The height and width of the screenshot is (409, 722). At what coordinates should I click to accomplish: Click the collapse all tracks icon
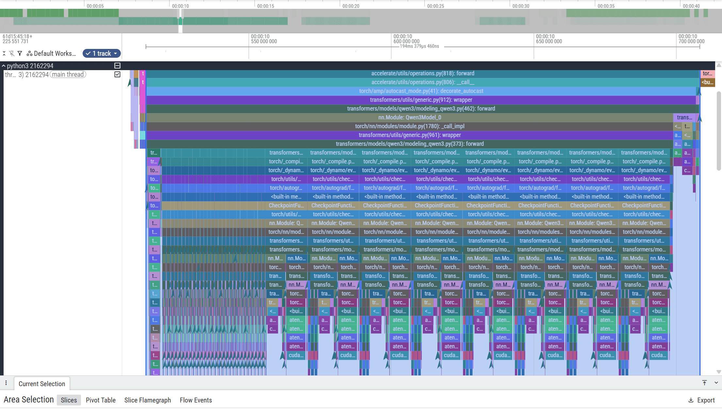pos(4,53)
